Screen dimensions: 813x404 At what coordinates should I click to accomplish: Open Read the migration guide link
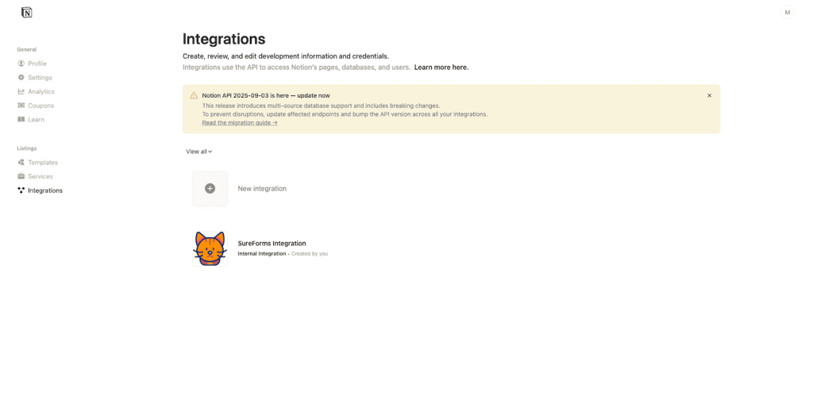240,123
